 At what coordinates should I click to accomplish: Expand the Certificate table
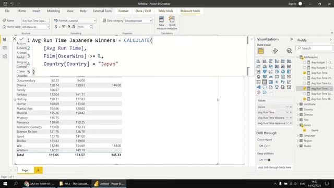pos(298,104)
